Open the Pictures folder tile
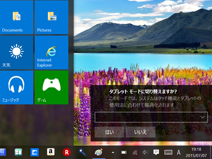This screenshot has height=159, width=212. [x=51, y=17]
